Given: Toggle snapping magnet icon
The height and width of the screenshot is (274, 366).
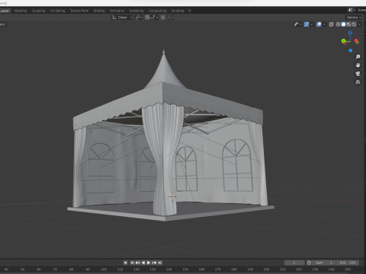Looking at the screenshot, I should [x=147, y=18].
